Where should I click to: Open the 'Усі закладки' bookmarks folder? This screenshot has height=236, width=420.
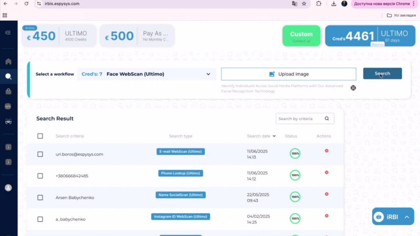(401, 15)
